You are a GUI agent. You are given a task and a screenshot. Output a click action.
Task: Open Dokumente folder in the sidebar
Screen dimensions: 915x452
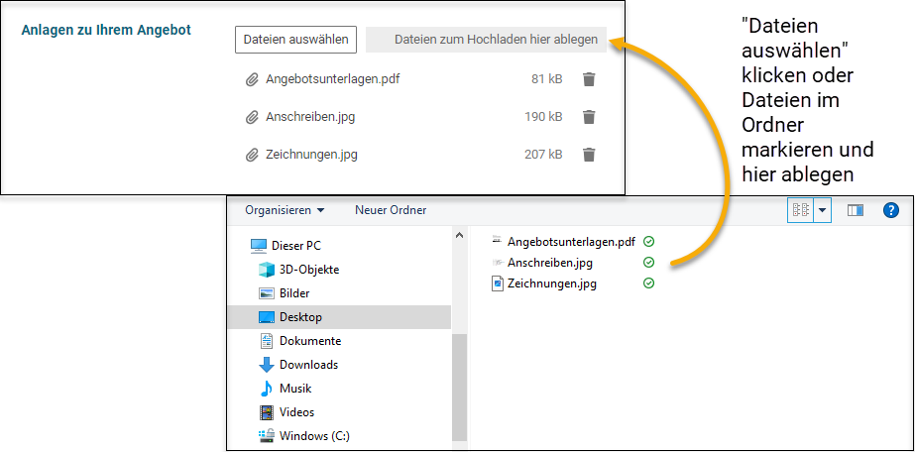(309, 341)
